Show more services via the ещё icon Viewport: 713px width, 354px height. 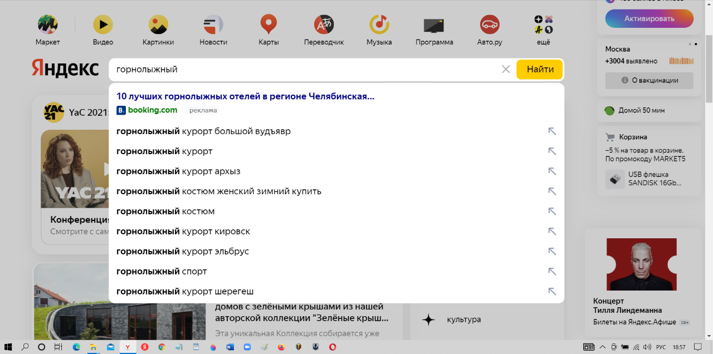click(x=543, y=25)
